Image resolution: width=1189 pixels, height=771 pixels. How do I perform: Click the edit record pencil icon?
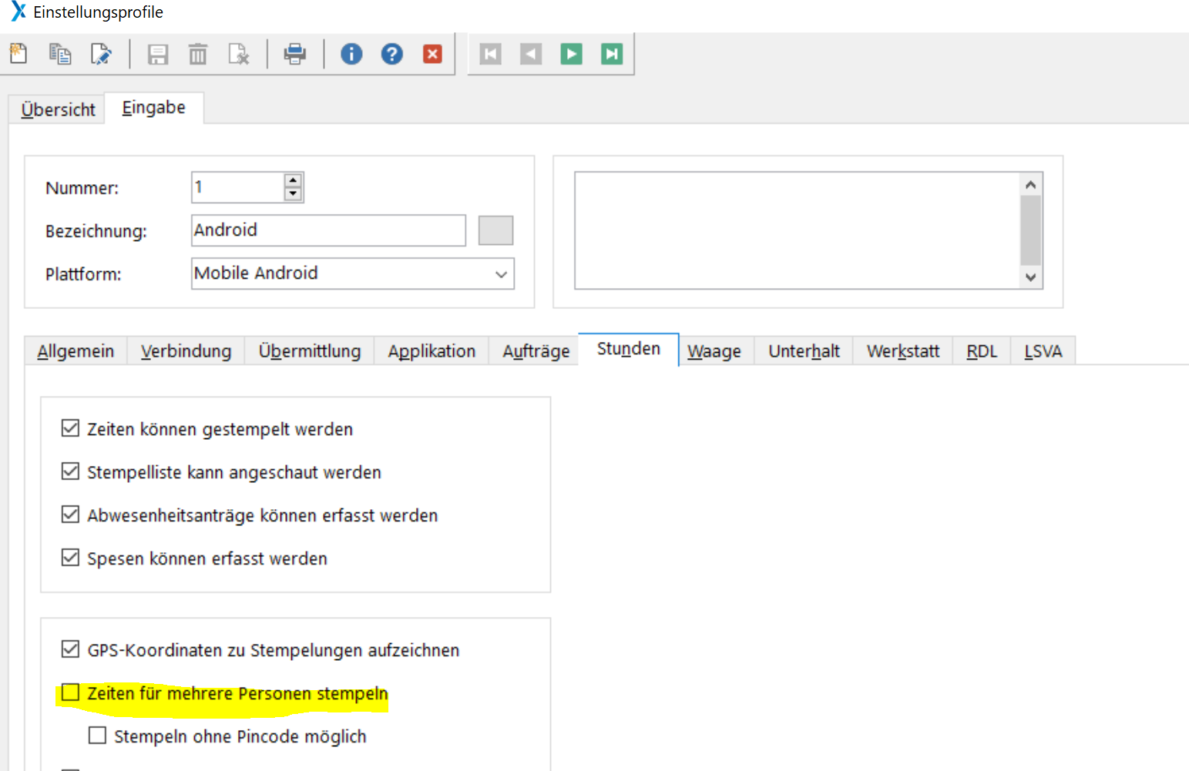click(x=101, y=54)
